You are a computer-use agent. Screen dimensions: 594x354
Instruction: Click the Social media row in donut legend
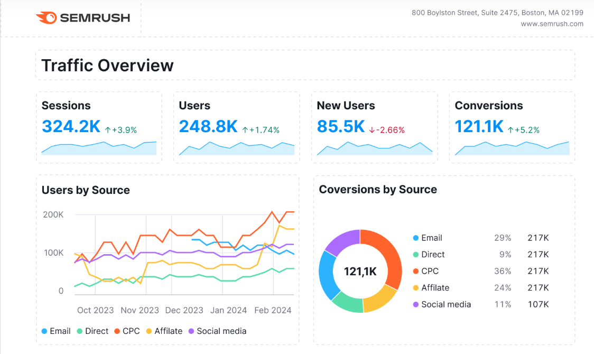(x=481, y=304)
